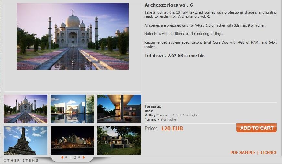Image resolution: width=282 pixels, height=164 pixels.
Task: Click the 120 EUR price text
Action: [172, 128]
